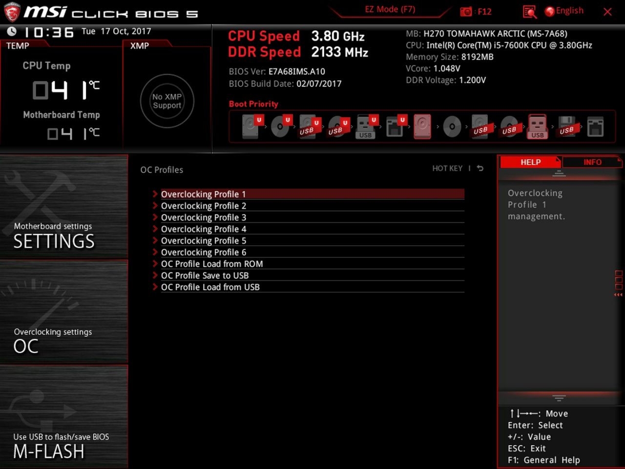Click the top grip handle of help panel
This screenshot has width=625, height=469.
(x=559, y=173)
